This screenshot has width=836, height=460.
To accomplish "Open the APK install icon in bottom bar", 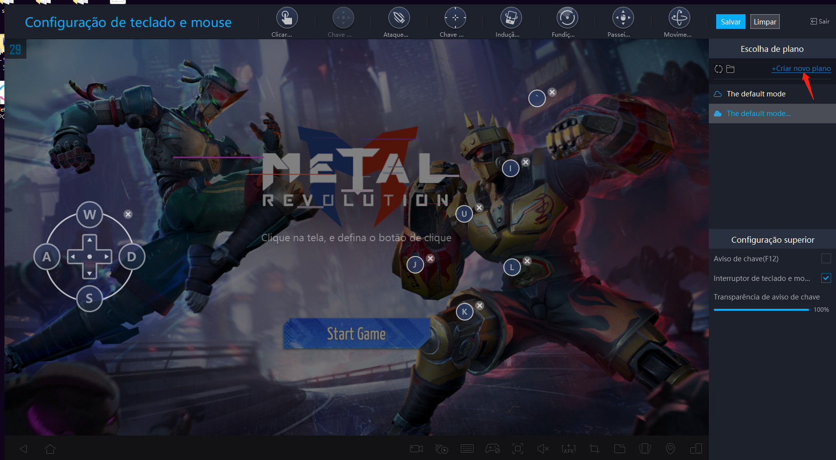I will click(x=568, y=448).
